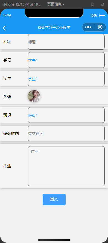This screenshot has width=108, height=243.
Task: Select the 班级 field showing 班级1
Action: tap(66, 115)
